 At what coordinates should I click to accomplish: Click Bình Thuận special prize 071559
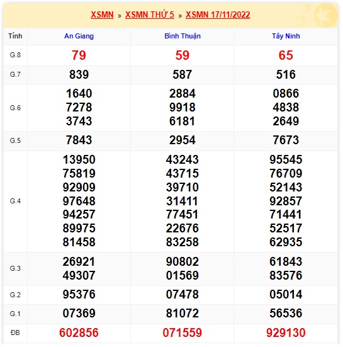pyautogui.click(x=183, y=333)
